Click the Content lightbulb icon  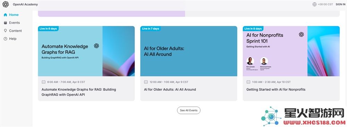coord(5,31)
